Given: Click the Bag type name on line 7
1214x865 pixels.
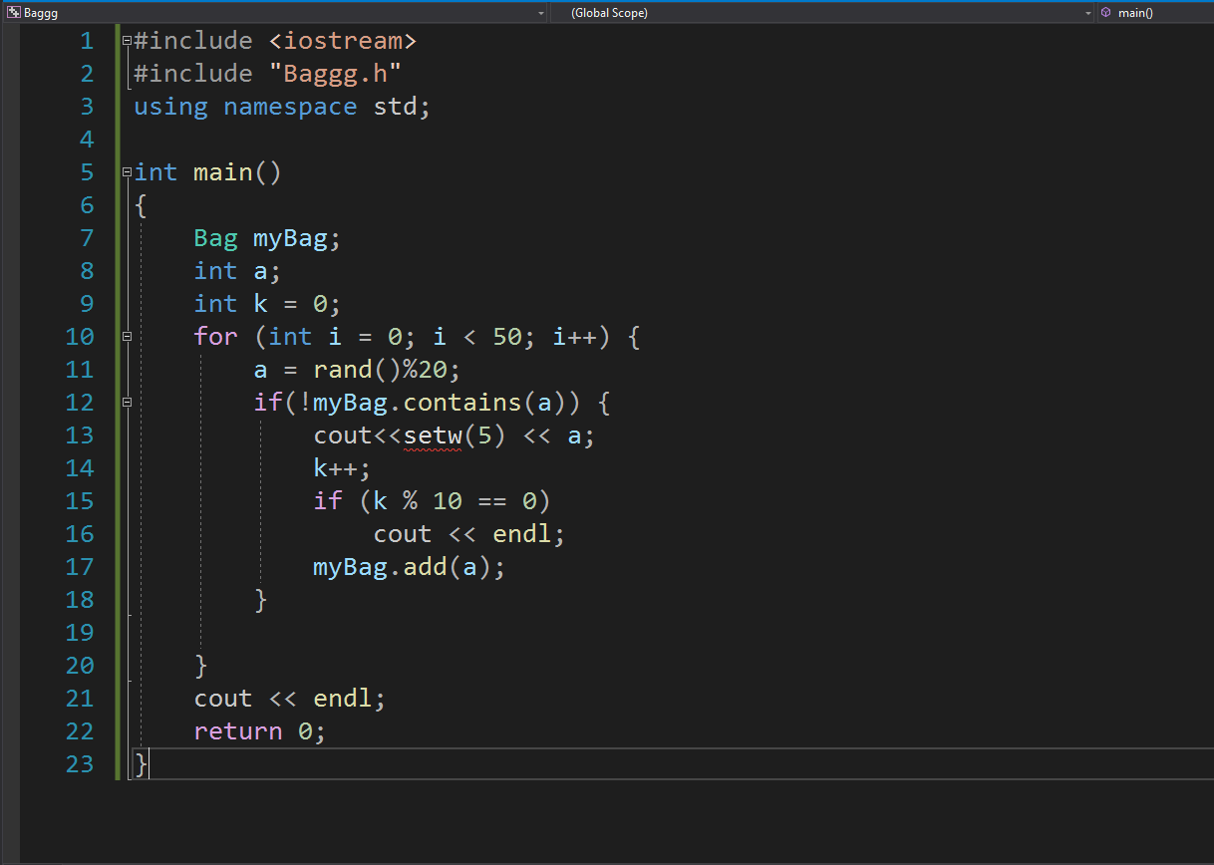Looking at the screenshot, I should [216, 238].
